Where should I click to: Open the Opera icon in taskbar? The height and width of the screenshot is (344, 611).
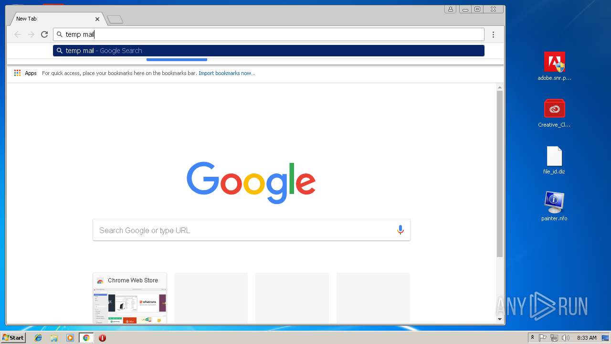point(102,338)
